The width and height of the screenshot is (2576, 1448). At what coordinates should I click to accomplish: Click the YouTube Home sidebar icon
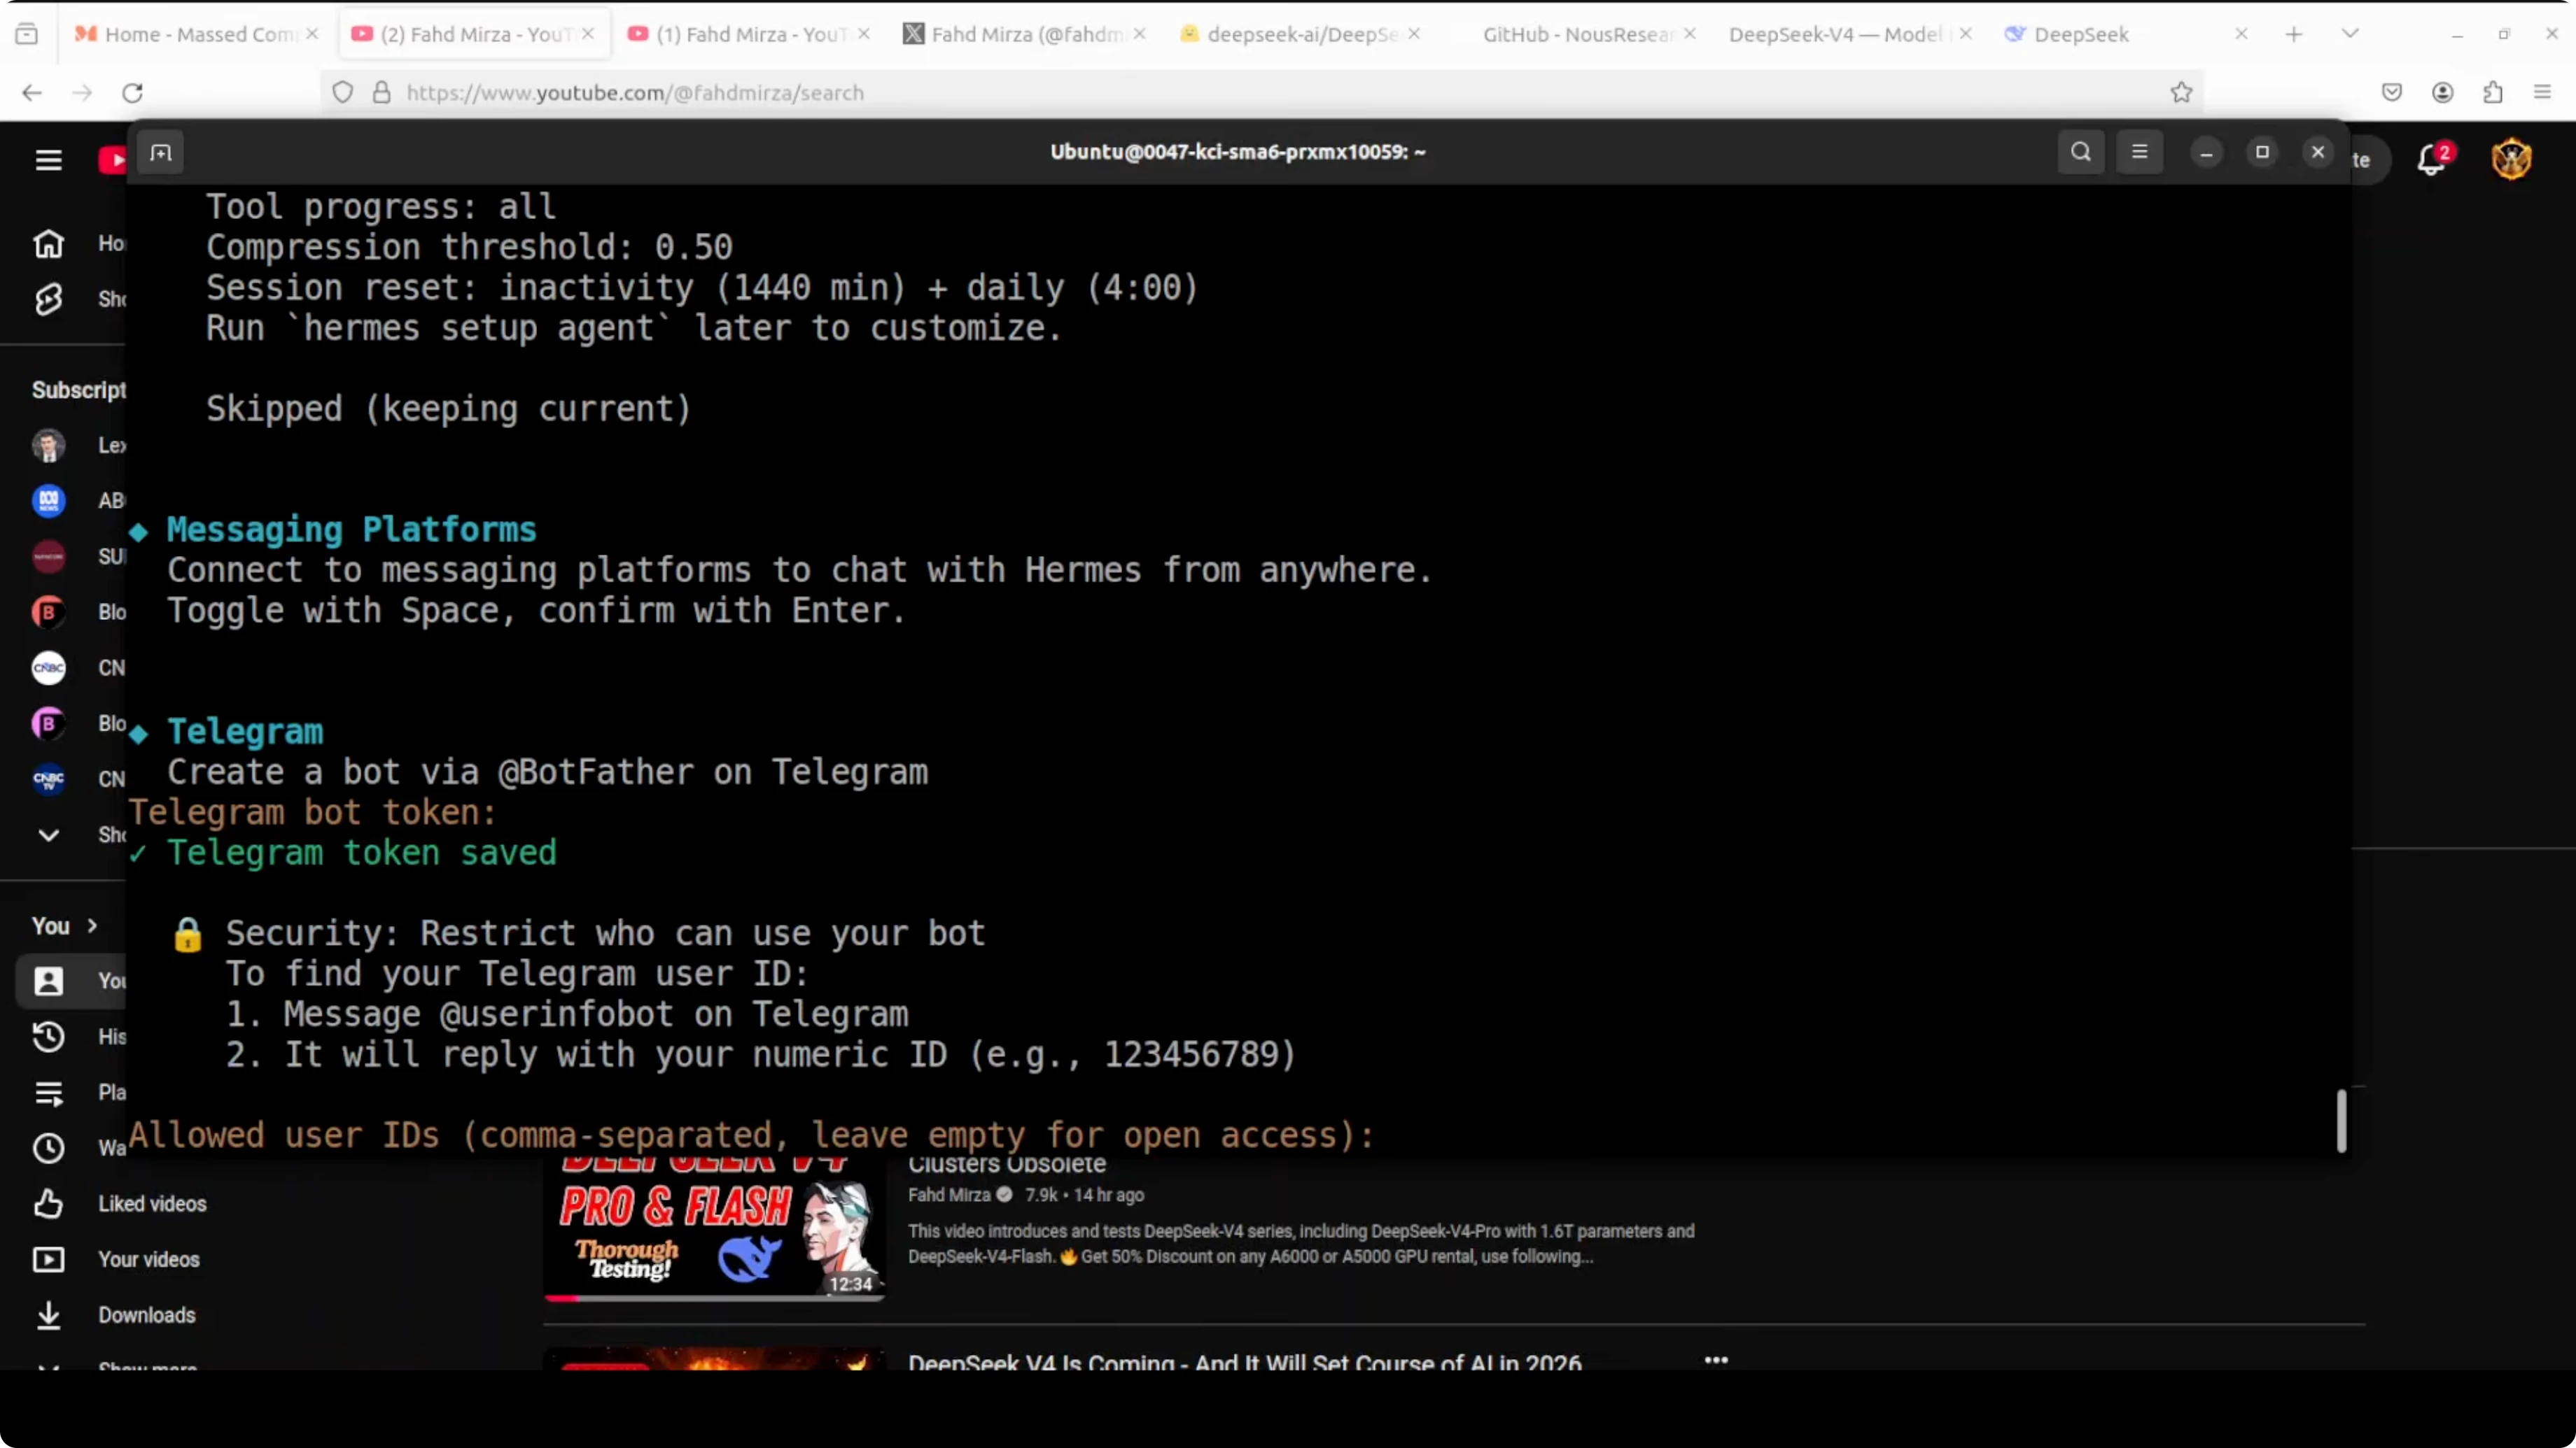tap(48, 243)
